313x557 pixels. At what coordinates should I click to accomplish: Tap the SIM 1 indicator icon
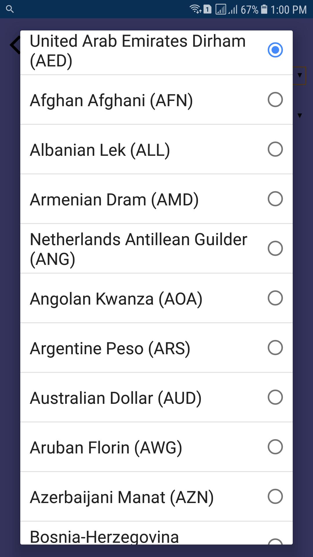[207, 9]
